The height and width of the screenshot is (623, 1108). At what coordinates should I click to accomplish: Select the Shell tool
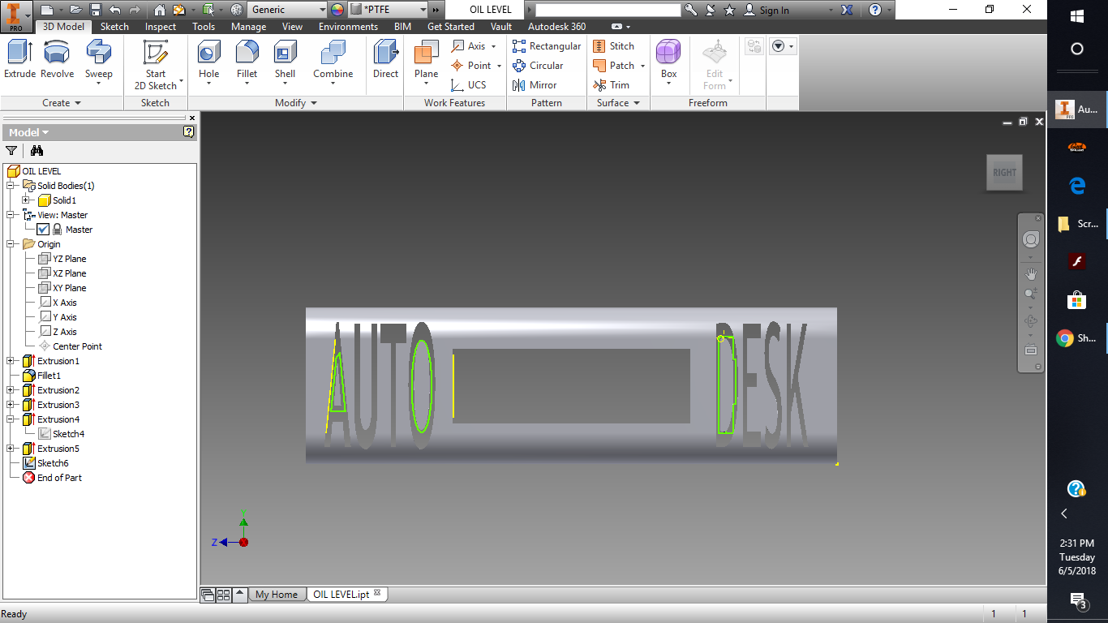click(285, 62)
